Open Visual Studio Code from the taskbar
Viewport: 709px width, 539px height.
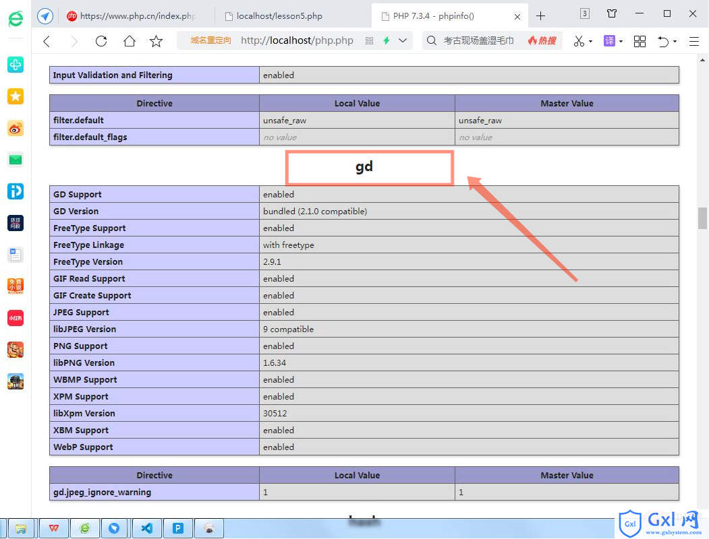coord(147,528)
